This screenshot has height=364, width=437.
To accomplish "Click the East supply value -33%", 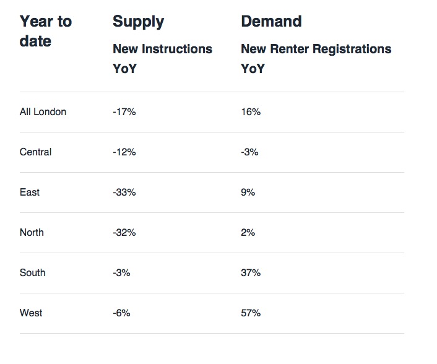I will [124, 193].
